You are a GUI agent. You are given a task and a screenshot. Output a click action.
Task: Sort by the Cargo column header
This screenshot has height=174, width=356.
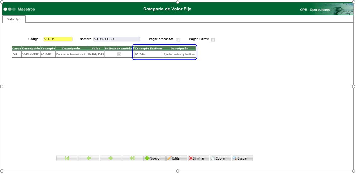point(17,49)
